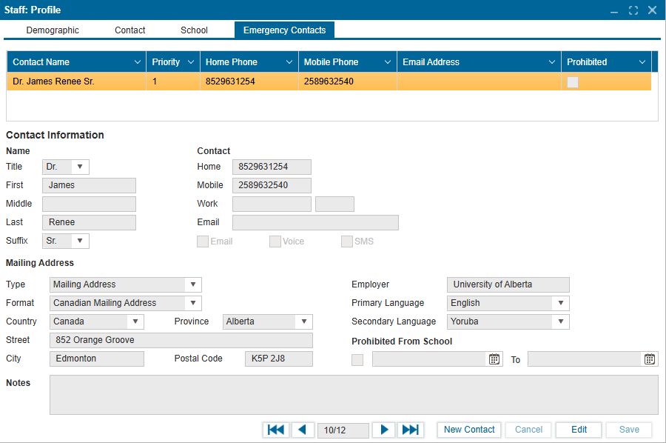Expand the Secondary Language dropdown
The height and width of the screenshot is (443, 666).
click(x=561, y=322)
